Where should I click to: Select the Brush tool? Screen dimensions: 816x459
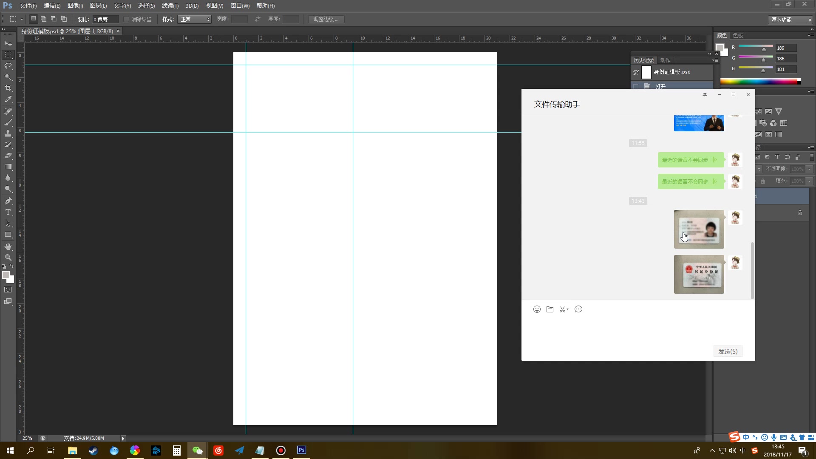pos(8,122)
